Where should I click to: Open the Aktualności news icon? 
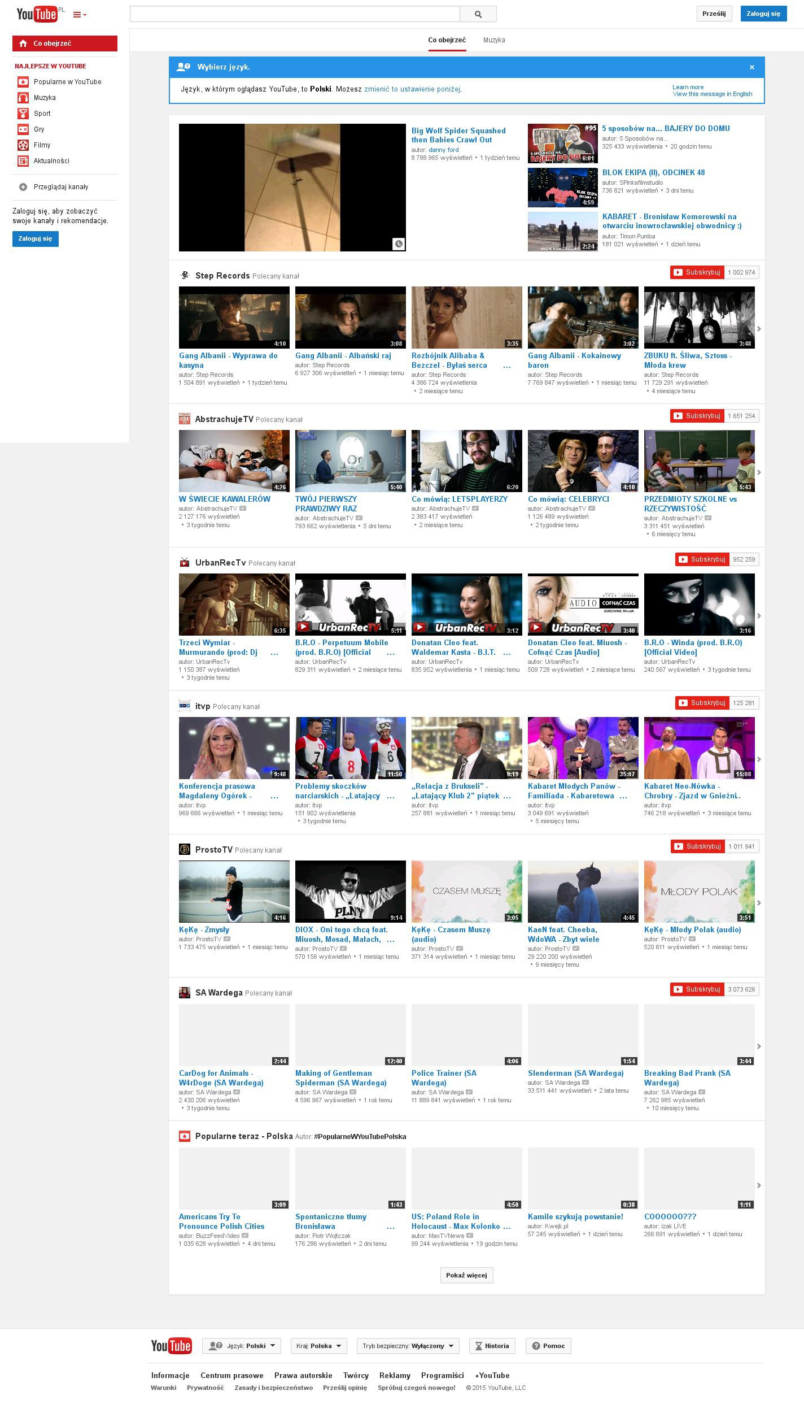coord(23,161)
